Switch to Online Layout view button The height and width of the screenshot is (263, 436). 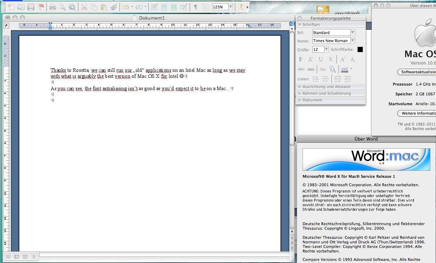point(16,257)
